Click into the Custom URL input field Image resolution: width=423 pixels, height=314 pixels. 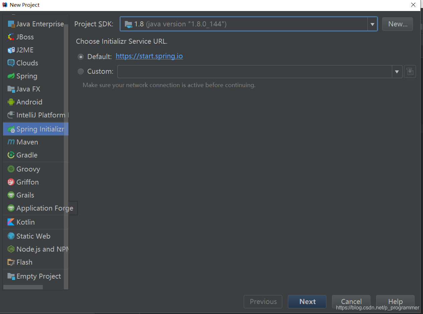pos(255,71)
